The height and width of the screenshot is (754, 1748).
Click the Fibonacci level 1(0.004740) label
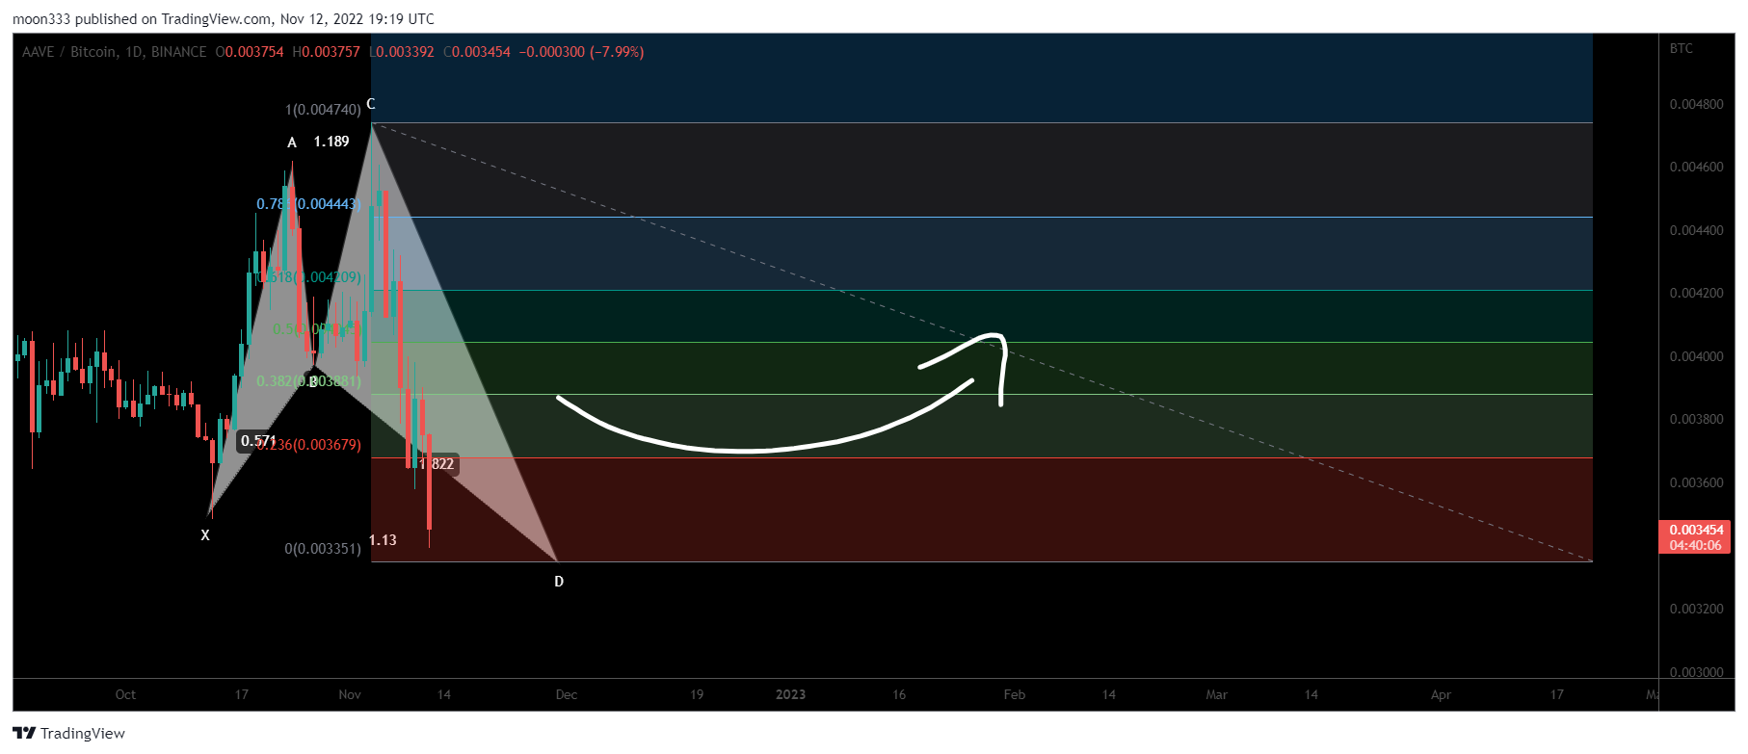pos(323,110)
